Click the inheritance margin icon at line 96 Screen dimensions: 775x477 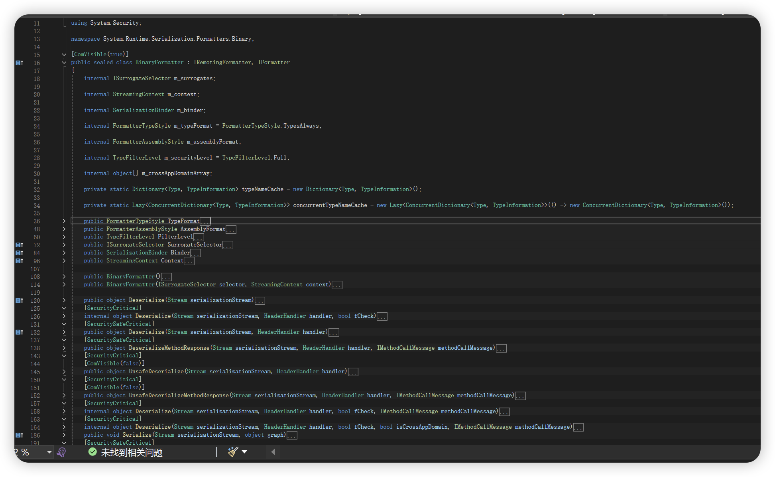[19, 261]
